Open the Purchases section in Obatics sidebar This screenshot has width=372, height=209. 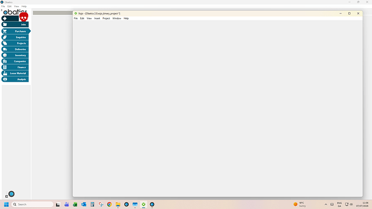[16, 31]
